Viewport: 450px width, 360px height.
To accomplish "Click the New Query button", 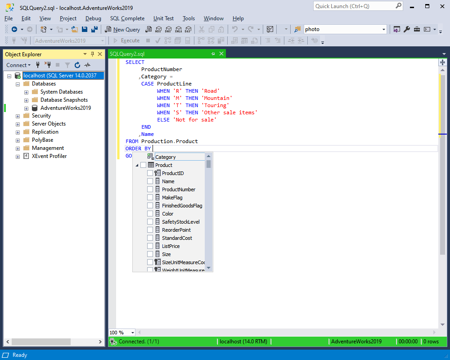I will 122,29.
